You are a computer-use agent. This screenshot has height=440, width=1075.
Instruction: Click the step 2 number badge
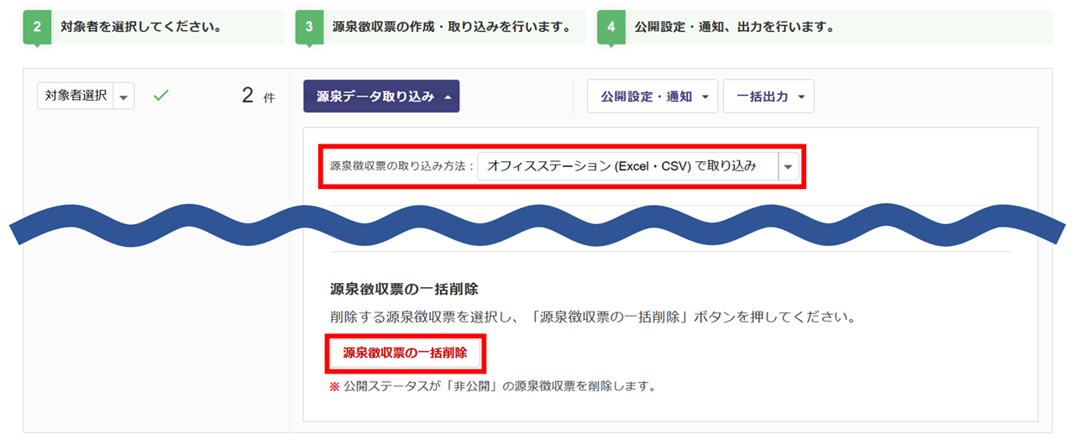point(37,27)
